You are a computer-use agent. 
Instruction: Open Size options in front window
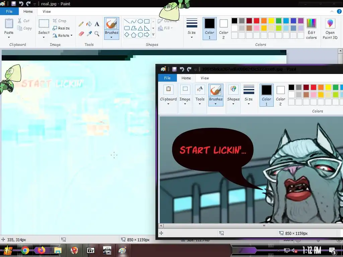(249, 95)
